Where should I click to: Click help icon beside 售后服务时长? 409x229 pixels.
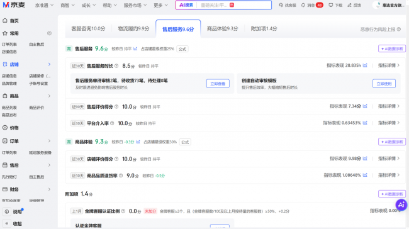116,66
